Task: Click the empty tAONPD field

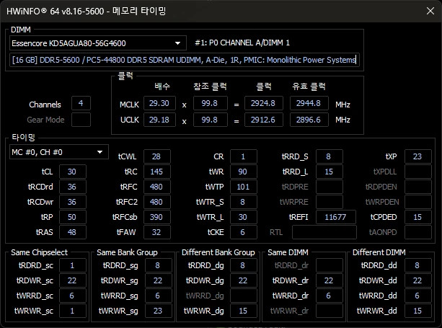Action: (418, 232)
